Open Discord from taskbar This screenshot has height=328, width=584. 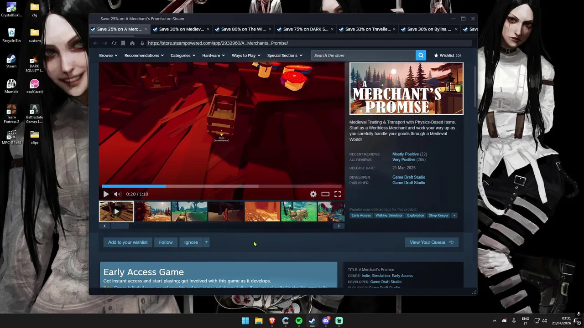(x=326, y=321)
